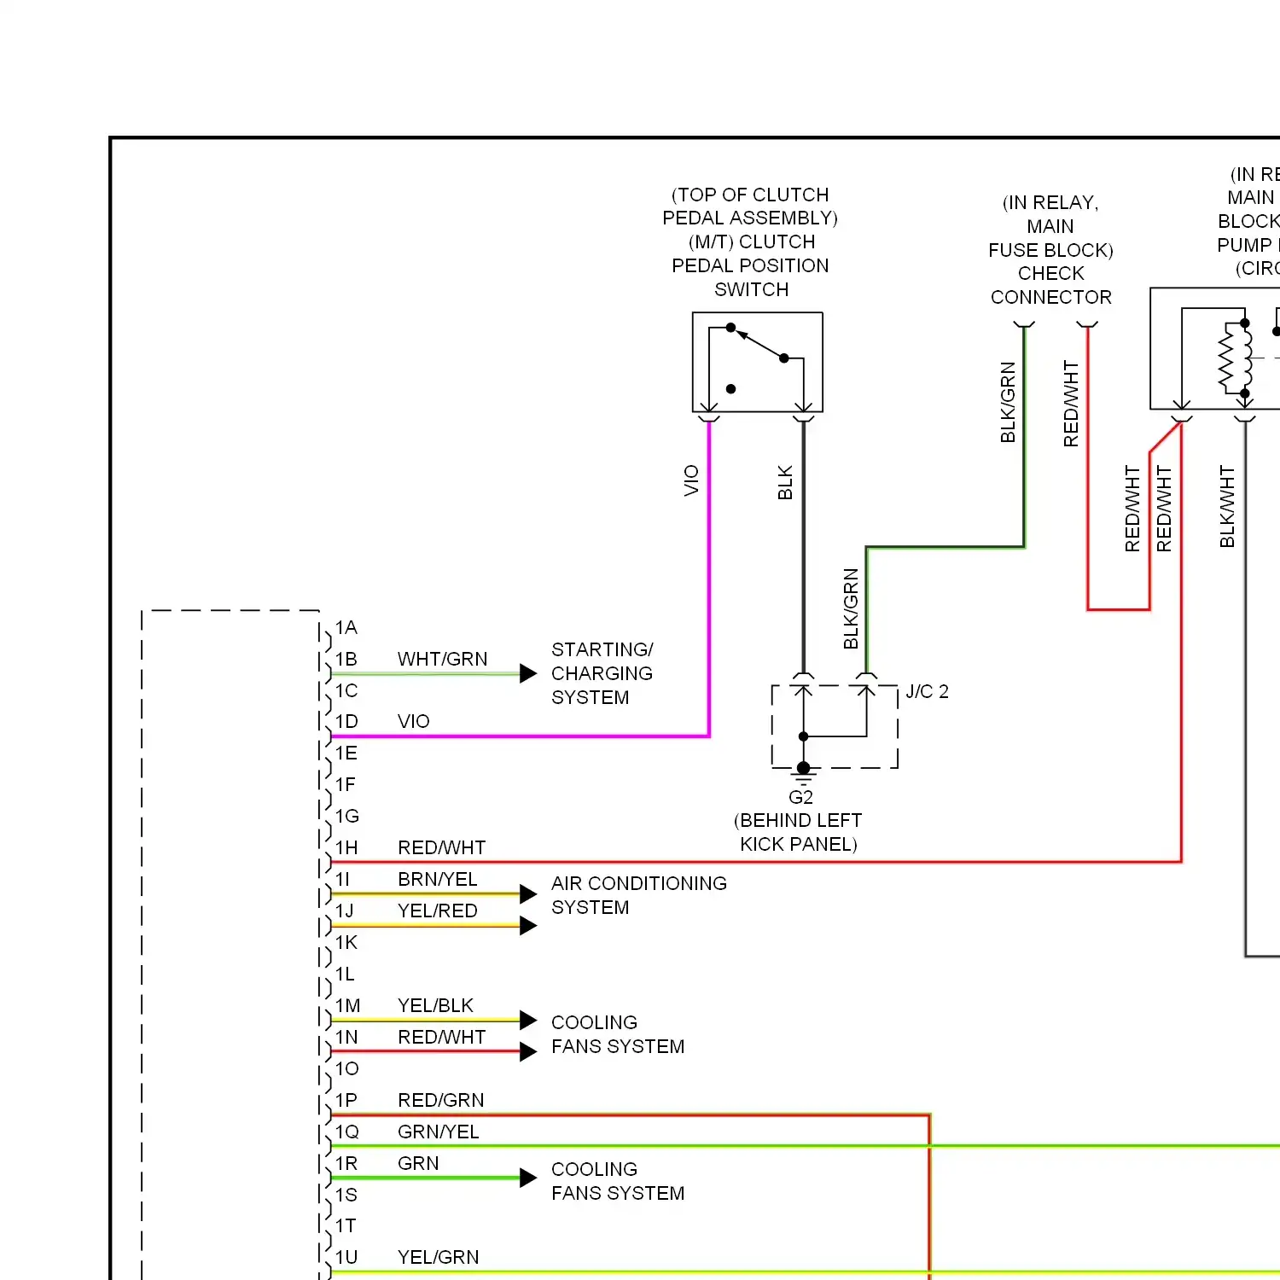
Task: Click the G2 ground symbol
Action: pyautogui.click(x=803, y=773)
